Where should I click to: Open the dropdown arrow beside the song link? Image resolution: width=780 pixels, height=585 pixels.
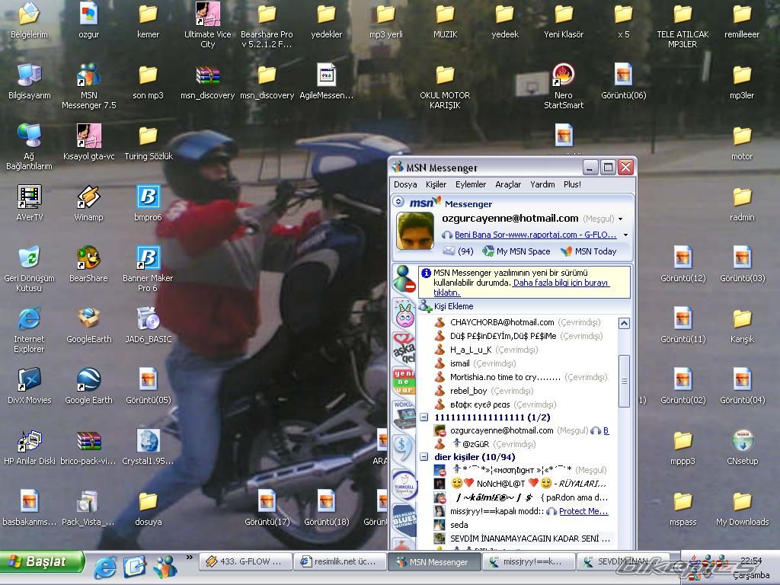point(625,235)
